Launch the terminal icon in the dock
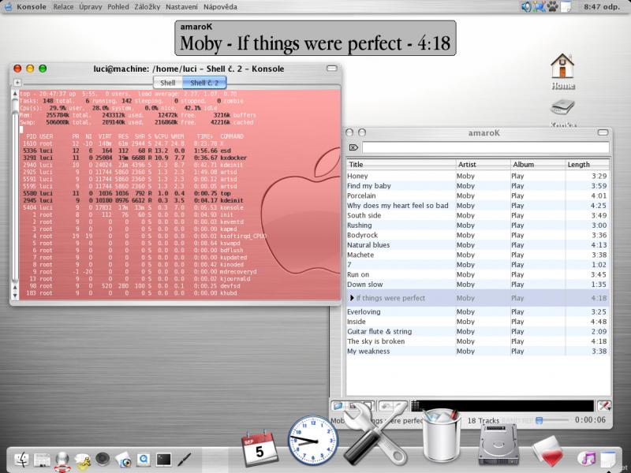The image size is (631, 473). [x=163, y=460]
